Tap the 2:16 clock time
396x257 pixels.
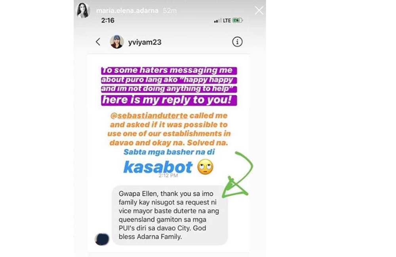(x=108, y=21)
